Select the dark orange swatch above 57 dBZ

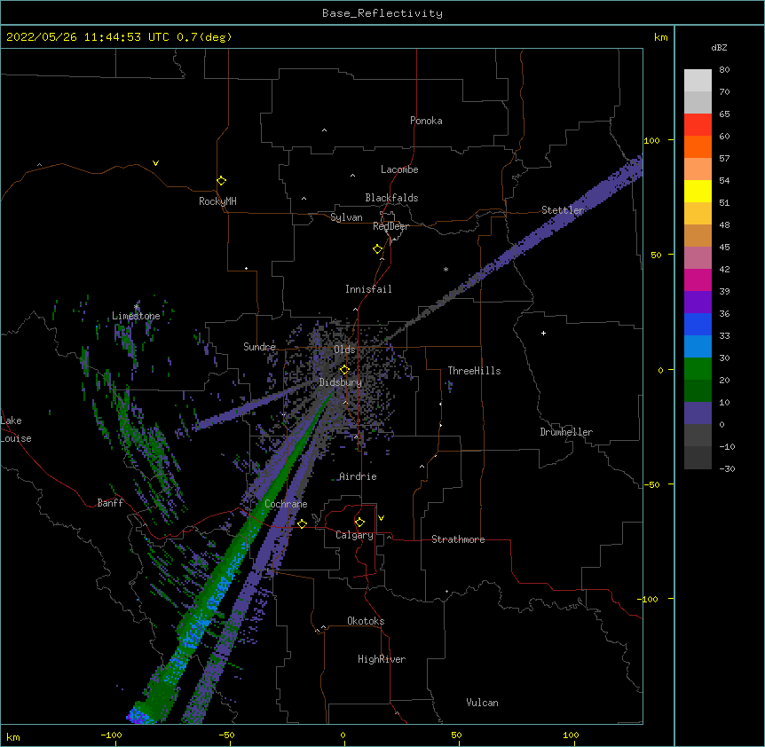(698, 146)
